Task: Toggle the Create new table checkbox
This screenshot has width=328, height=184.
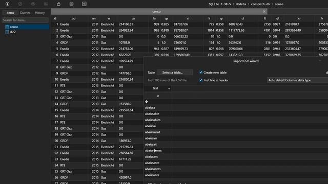Action: [x=201, y=73]
